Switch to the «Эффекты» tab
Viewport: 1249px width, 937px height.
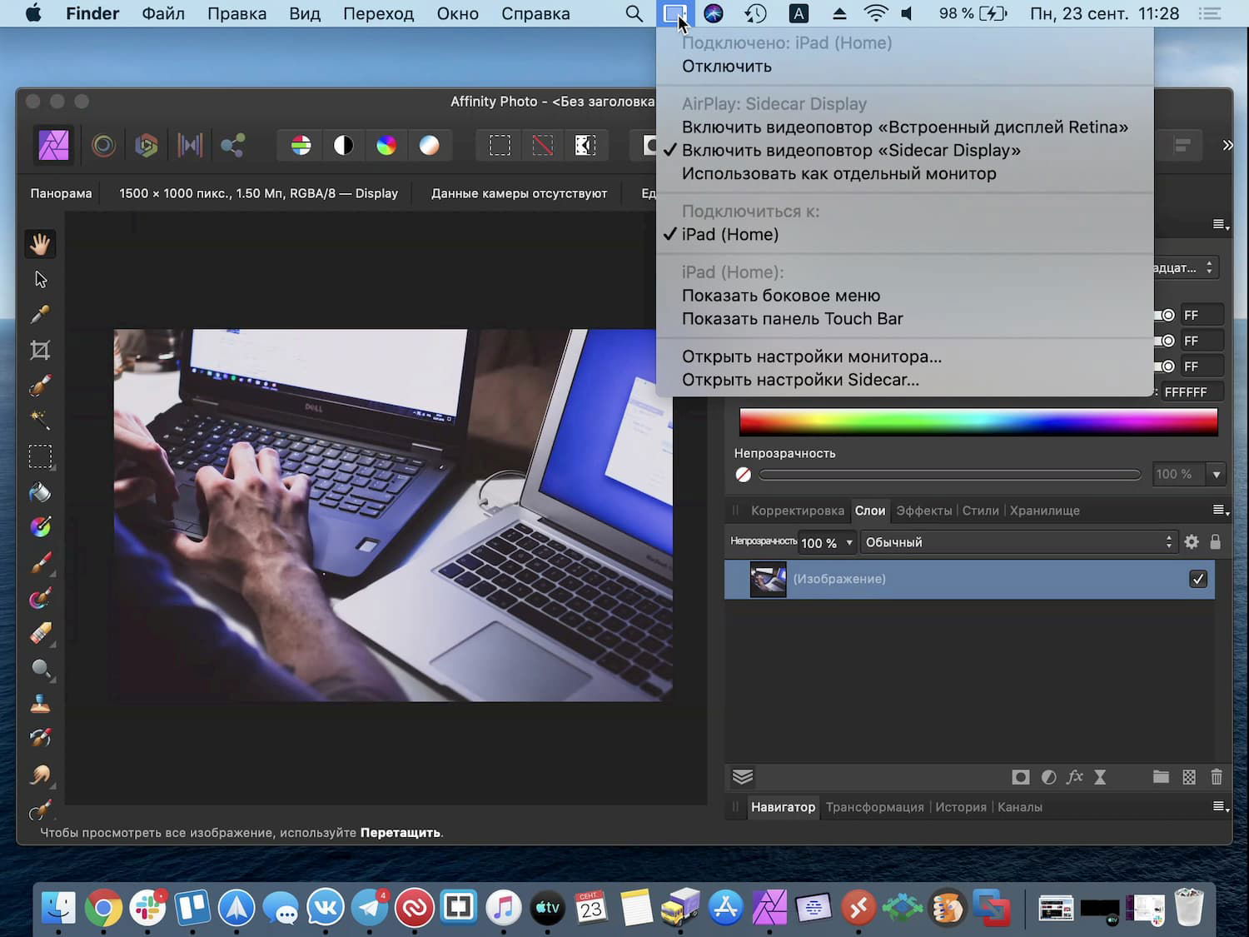[924, 511]
